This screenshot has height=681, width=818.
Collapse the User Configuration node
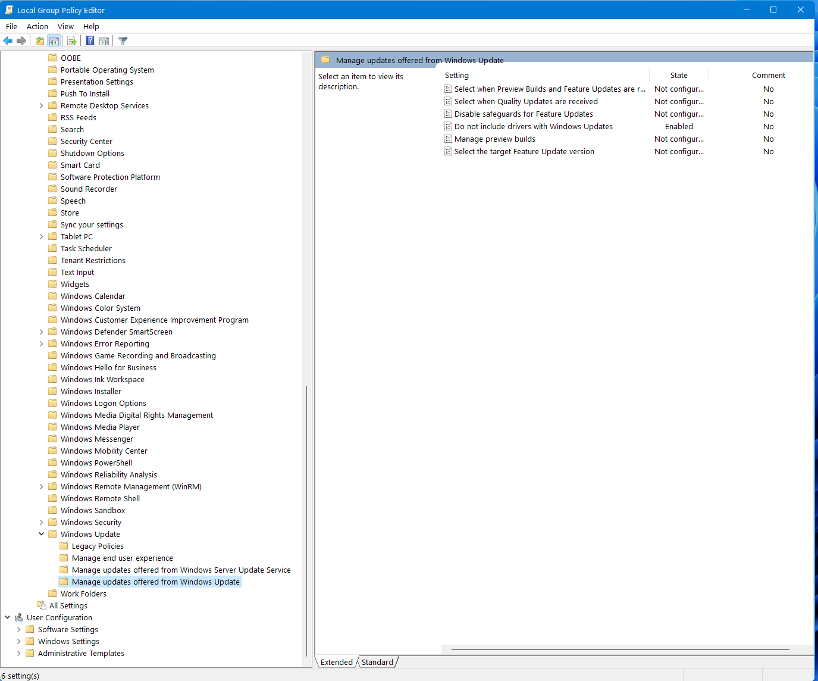7,617
